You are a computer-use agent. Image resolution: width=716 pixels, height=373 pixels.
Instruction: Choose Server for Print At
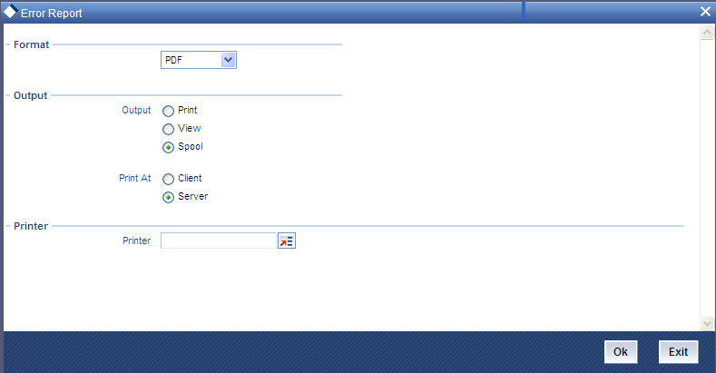(x=169, y=197)
